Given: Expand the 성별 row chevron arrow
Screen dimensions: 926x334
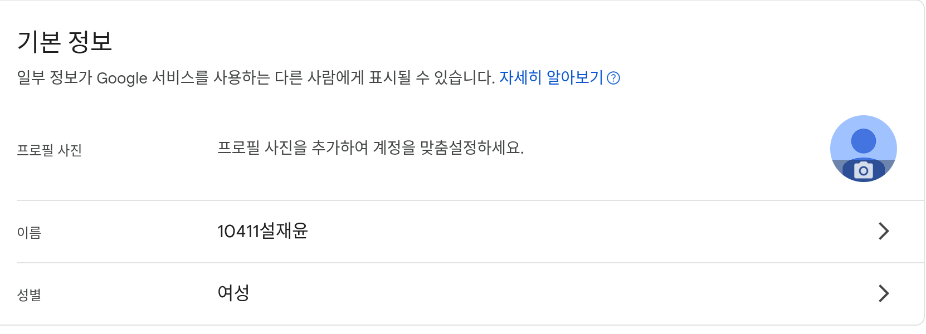Looking at the screenshot, I should pos(883,293).
